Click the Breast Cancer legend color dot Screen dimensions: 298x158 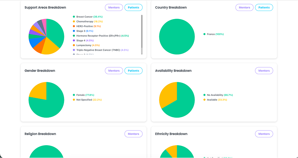[x=74, y=17]
